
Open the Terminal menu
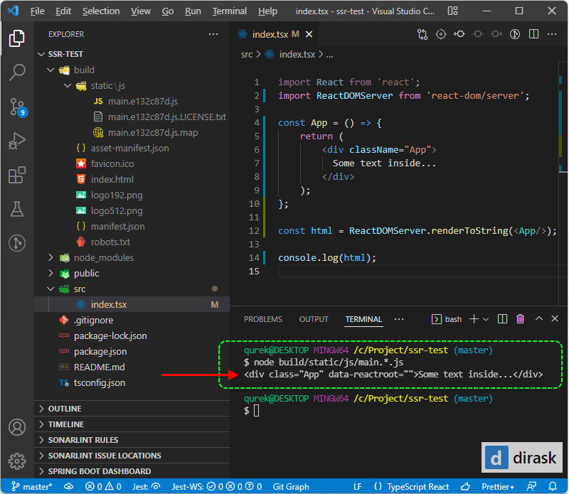pos(228,11)
